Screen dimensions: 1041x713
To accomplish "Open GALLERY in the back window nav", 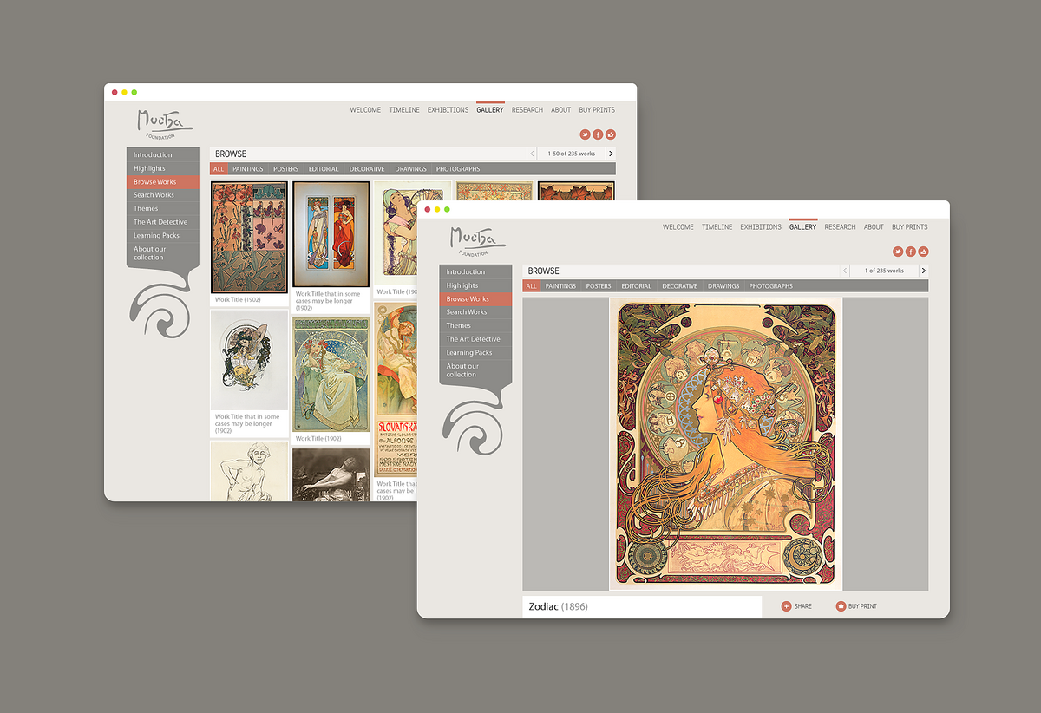I will [x=490, y=110].
